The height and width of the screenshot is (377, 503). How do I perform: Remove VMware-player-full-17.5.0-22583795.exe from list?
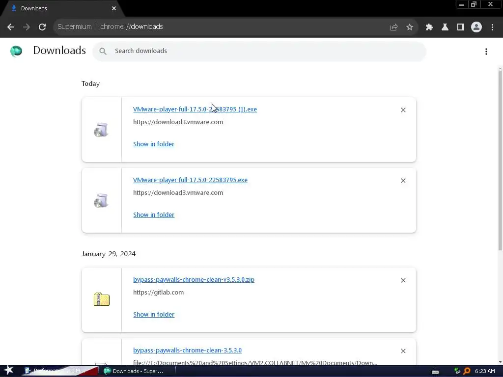click(x=403, y=181)
